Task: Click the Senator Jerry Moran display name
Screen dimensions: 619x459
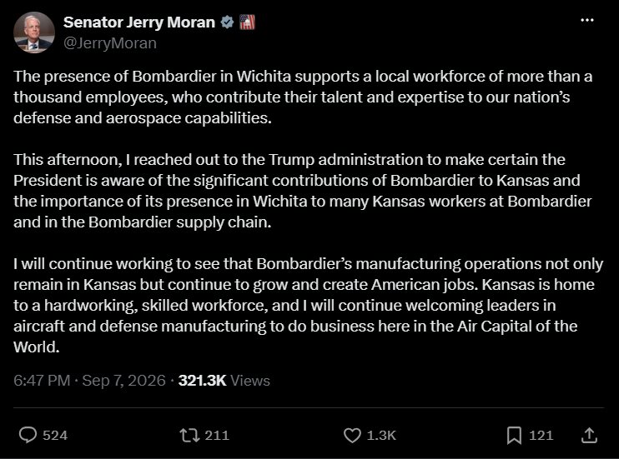Action: point(139,22)
